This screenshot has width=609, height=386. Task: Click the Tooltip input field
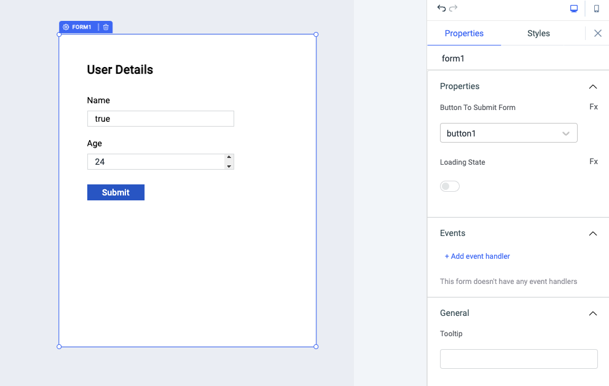point(519,359)
